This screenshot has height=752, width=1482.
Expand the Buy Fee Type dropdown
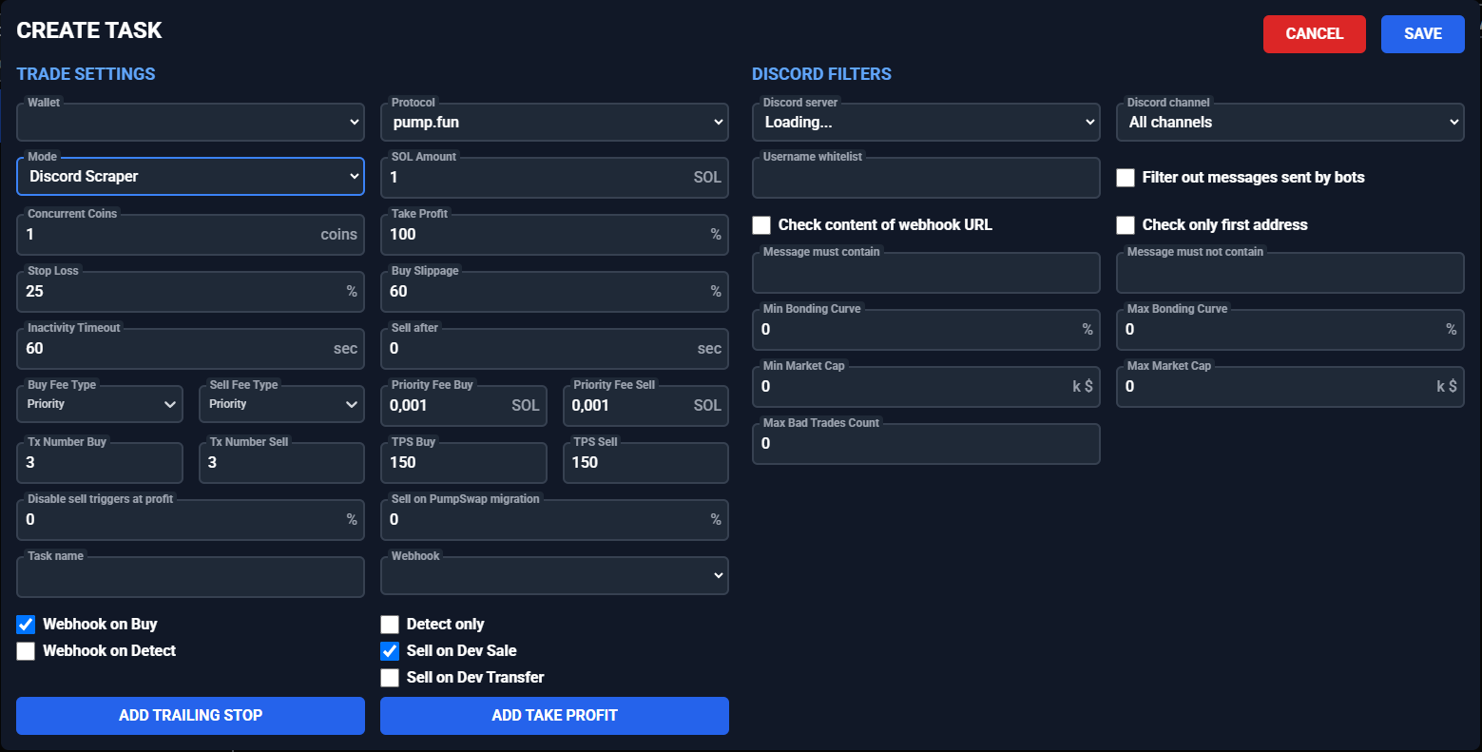[x=100, y=405]
